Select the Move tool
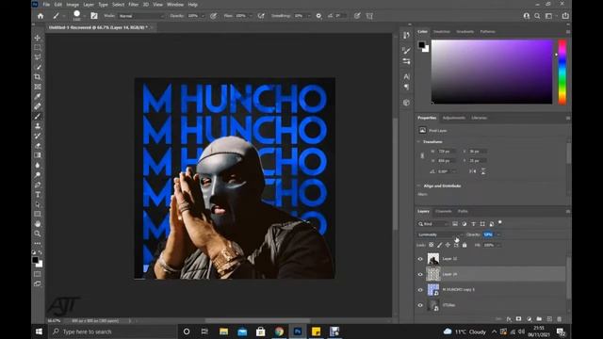 tap(38, 38)
